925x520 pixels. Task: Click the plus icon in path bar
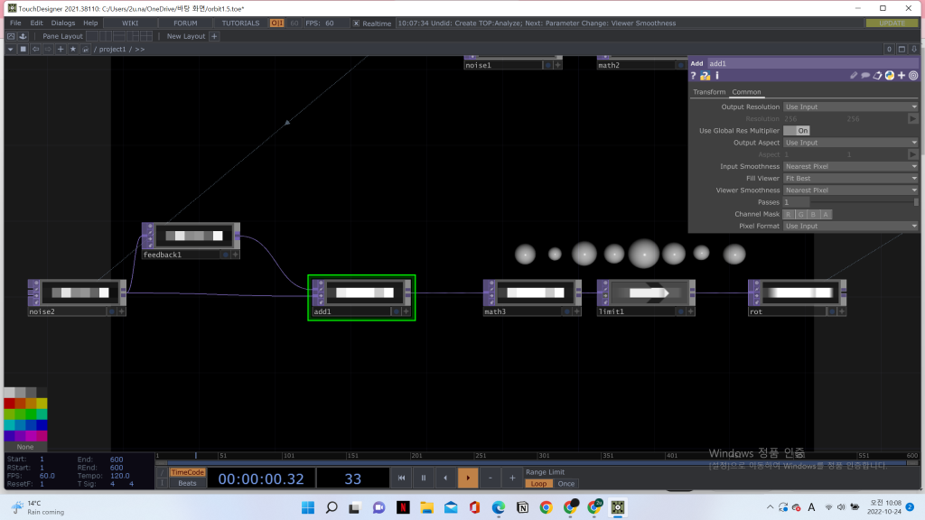61,49
